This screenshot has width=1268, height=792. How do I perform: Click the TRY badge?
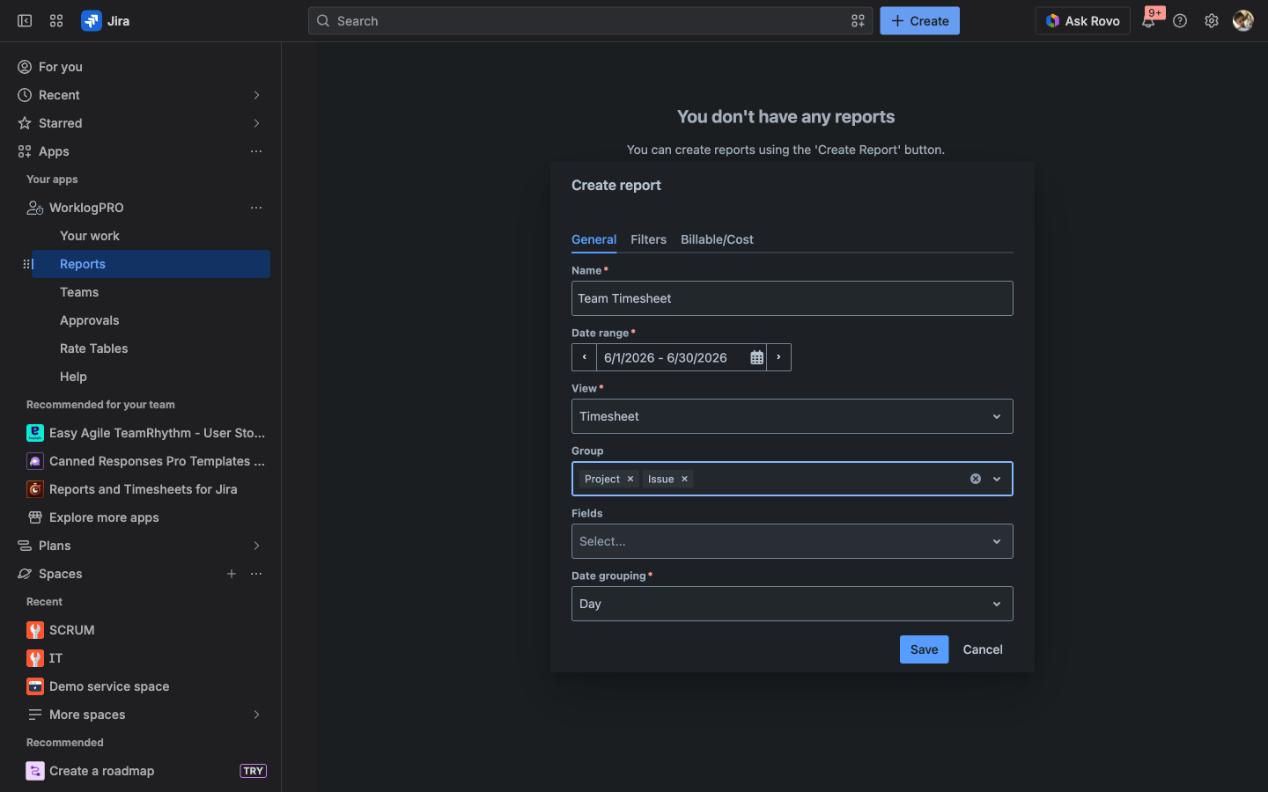pyautogui.click(x=253, y=771)
